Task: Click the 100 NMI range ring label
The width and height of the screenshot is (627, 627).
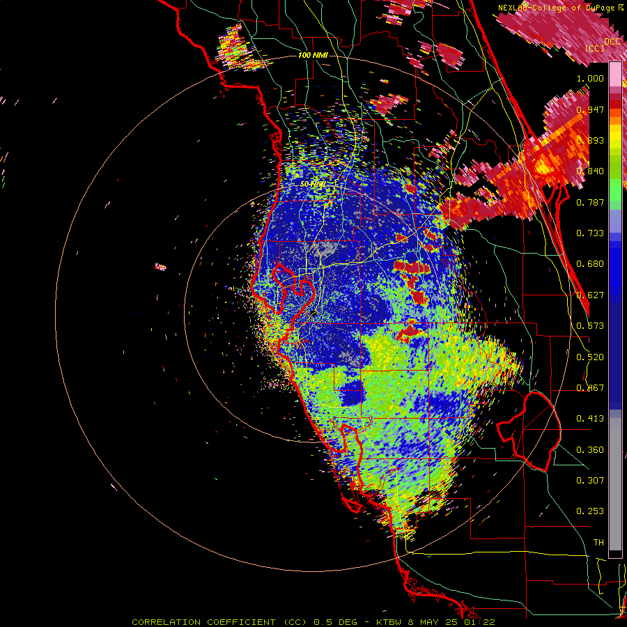Action: tap(313, 55)
